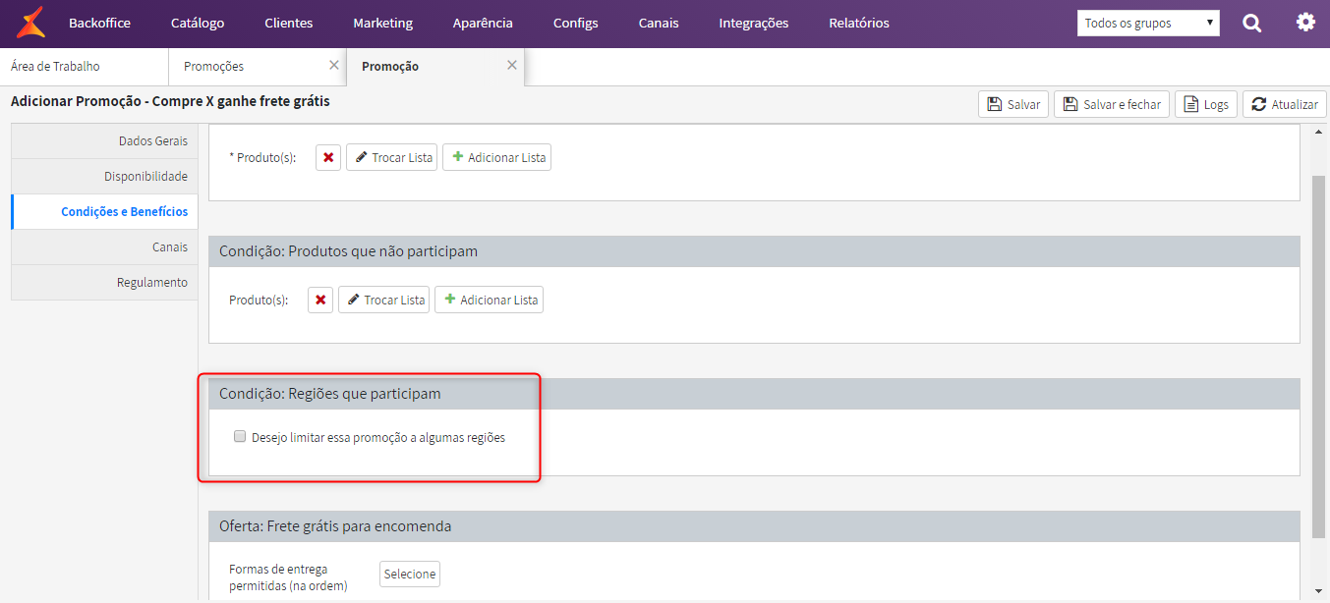Open Logs button
The height and width of the screenshot is (603, 1330).
click(x=1206, y=104)
